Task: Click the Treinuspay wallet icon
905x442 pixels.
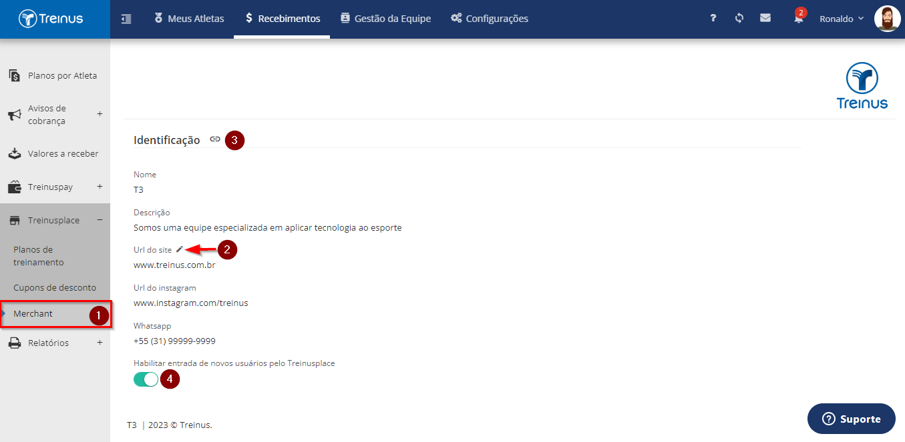Action: (x=15, y=187)
